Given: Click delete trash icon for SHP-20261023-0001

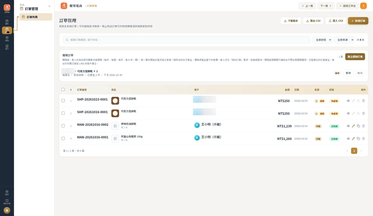Looking at the screenshot, I should (363, 101).
